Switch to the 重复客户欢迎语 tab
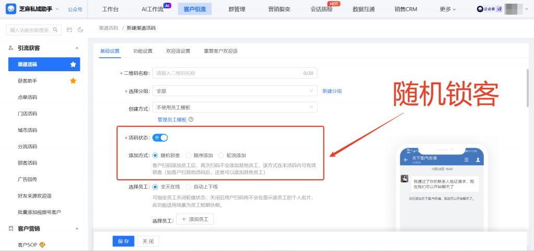Image resolution: width=534 pixels, height=251 pixels. [221, 51]
